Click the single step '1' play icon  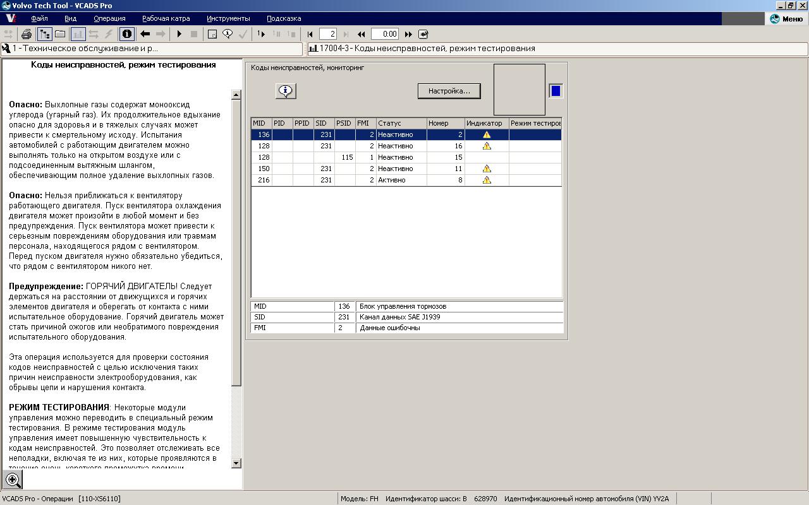[x=261, y=34]
